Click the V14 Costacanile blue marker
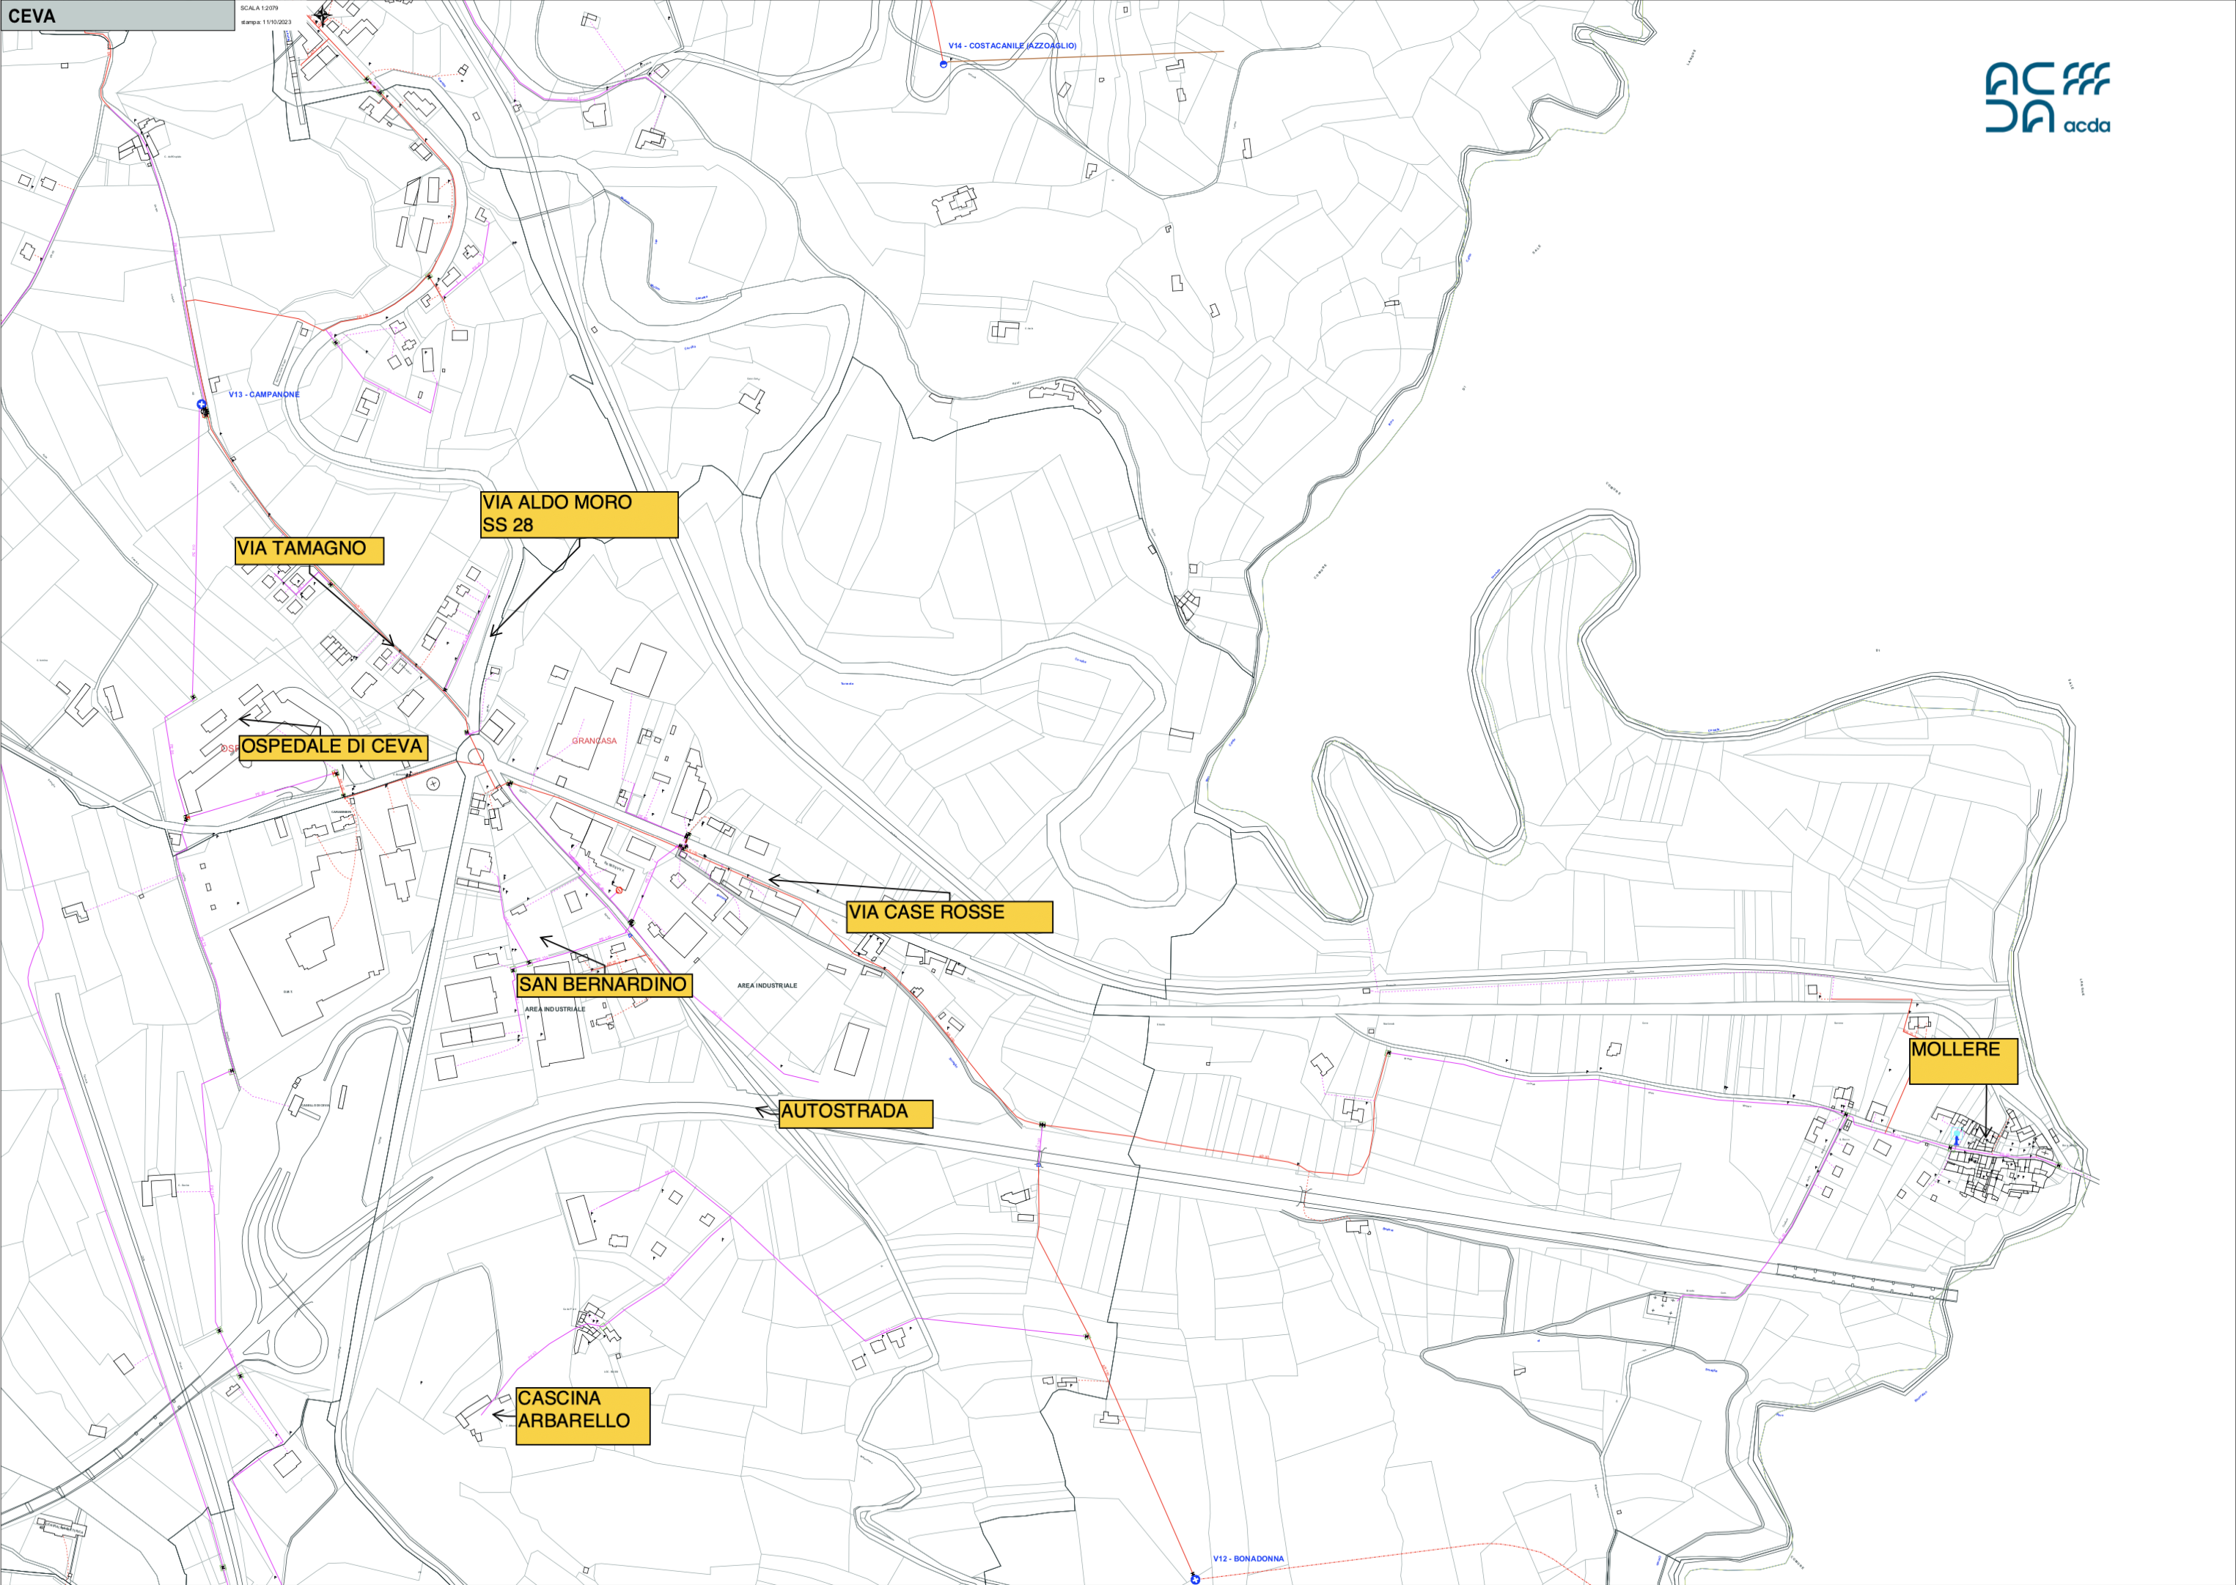The width and height of the screenshot is (2236, 1585). 943,65
